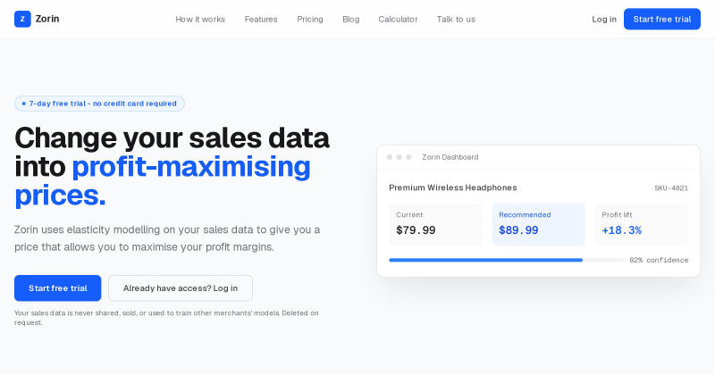715x375 pixels.
Task: Click the blue dot in trial badge
Action: click(x=24, y=104)
